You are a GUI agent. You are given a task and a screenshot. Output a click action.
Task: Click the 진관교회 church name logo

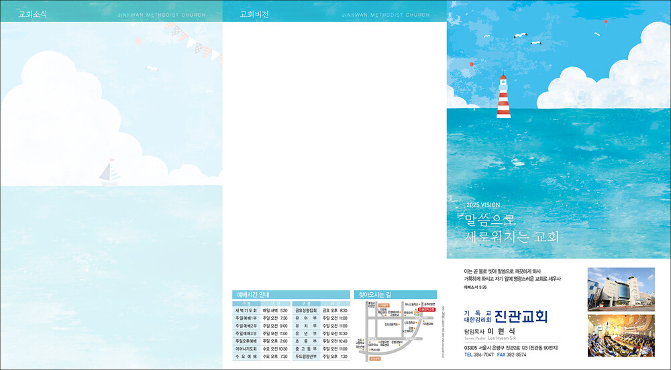click(521, 316)
